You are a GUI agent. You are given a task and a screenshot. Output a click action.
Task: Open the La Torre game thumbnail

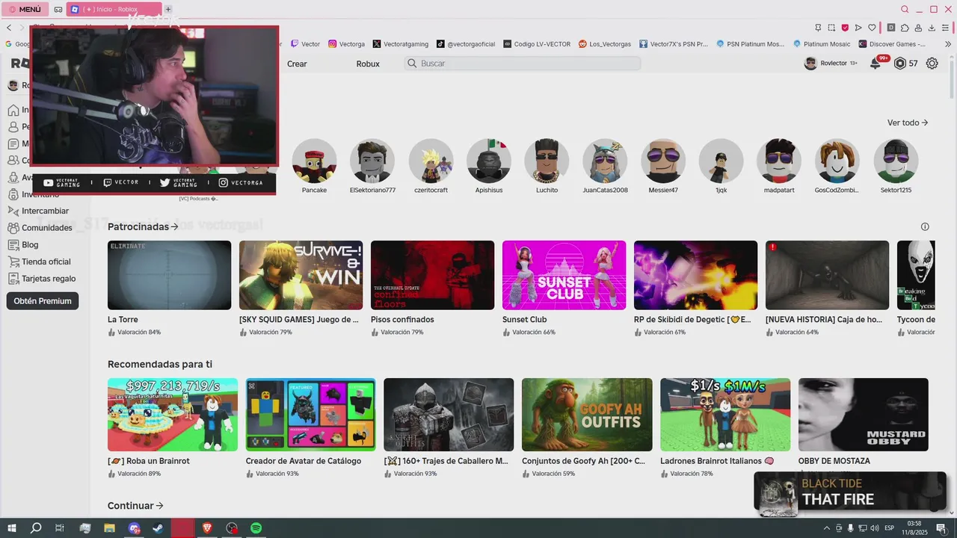tap(169, 275)
